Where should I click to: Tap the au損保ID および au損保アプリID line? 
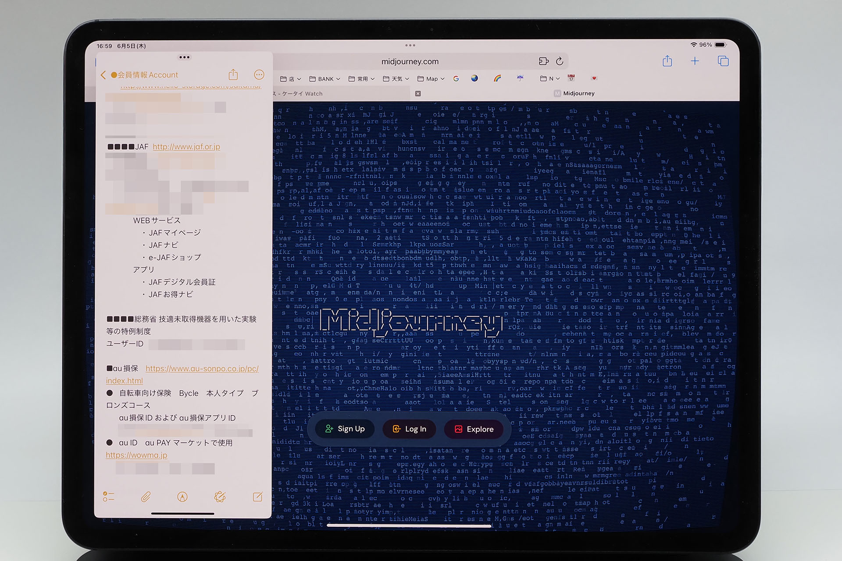(177, 418)
